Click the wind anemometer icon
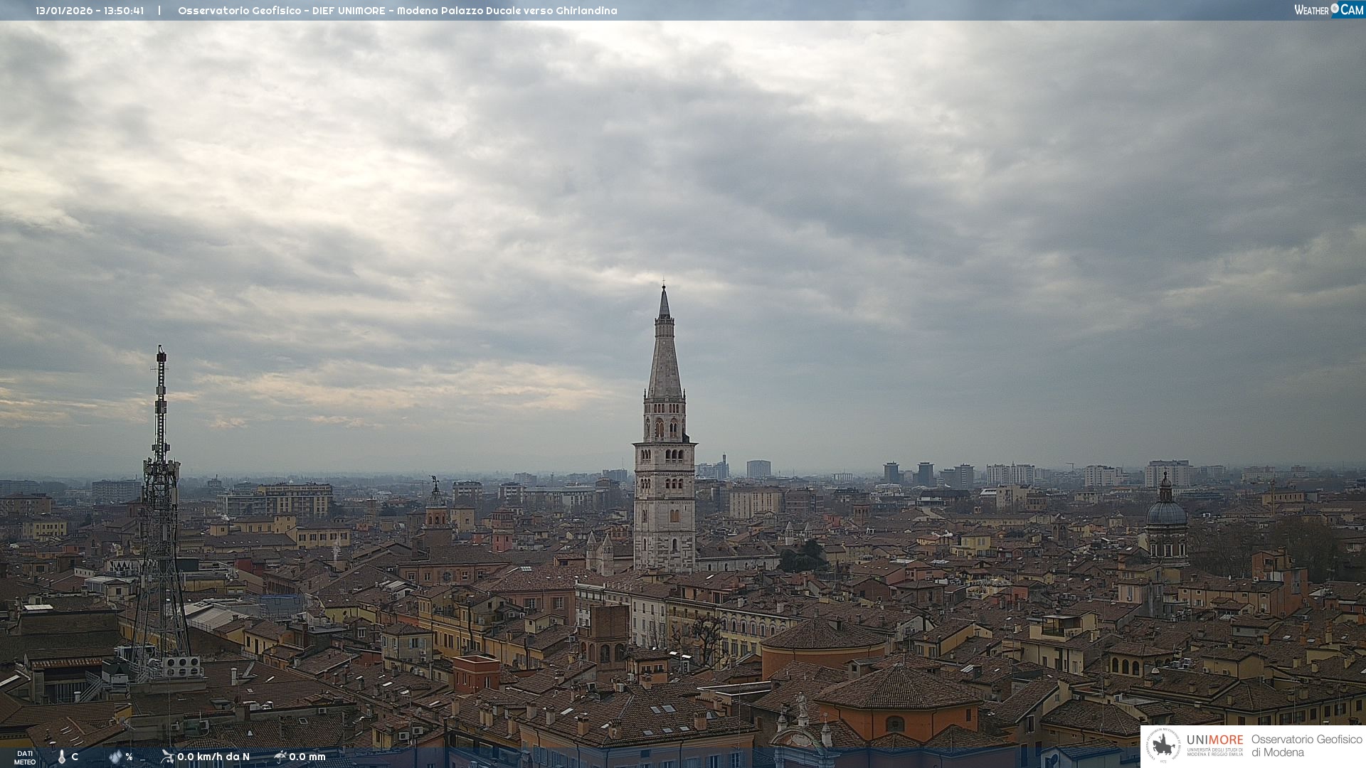 167,757
